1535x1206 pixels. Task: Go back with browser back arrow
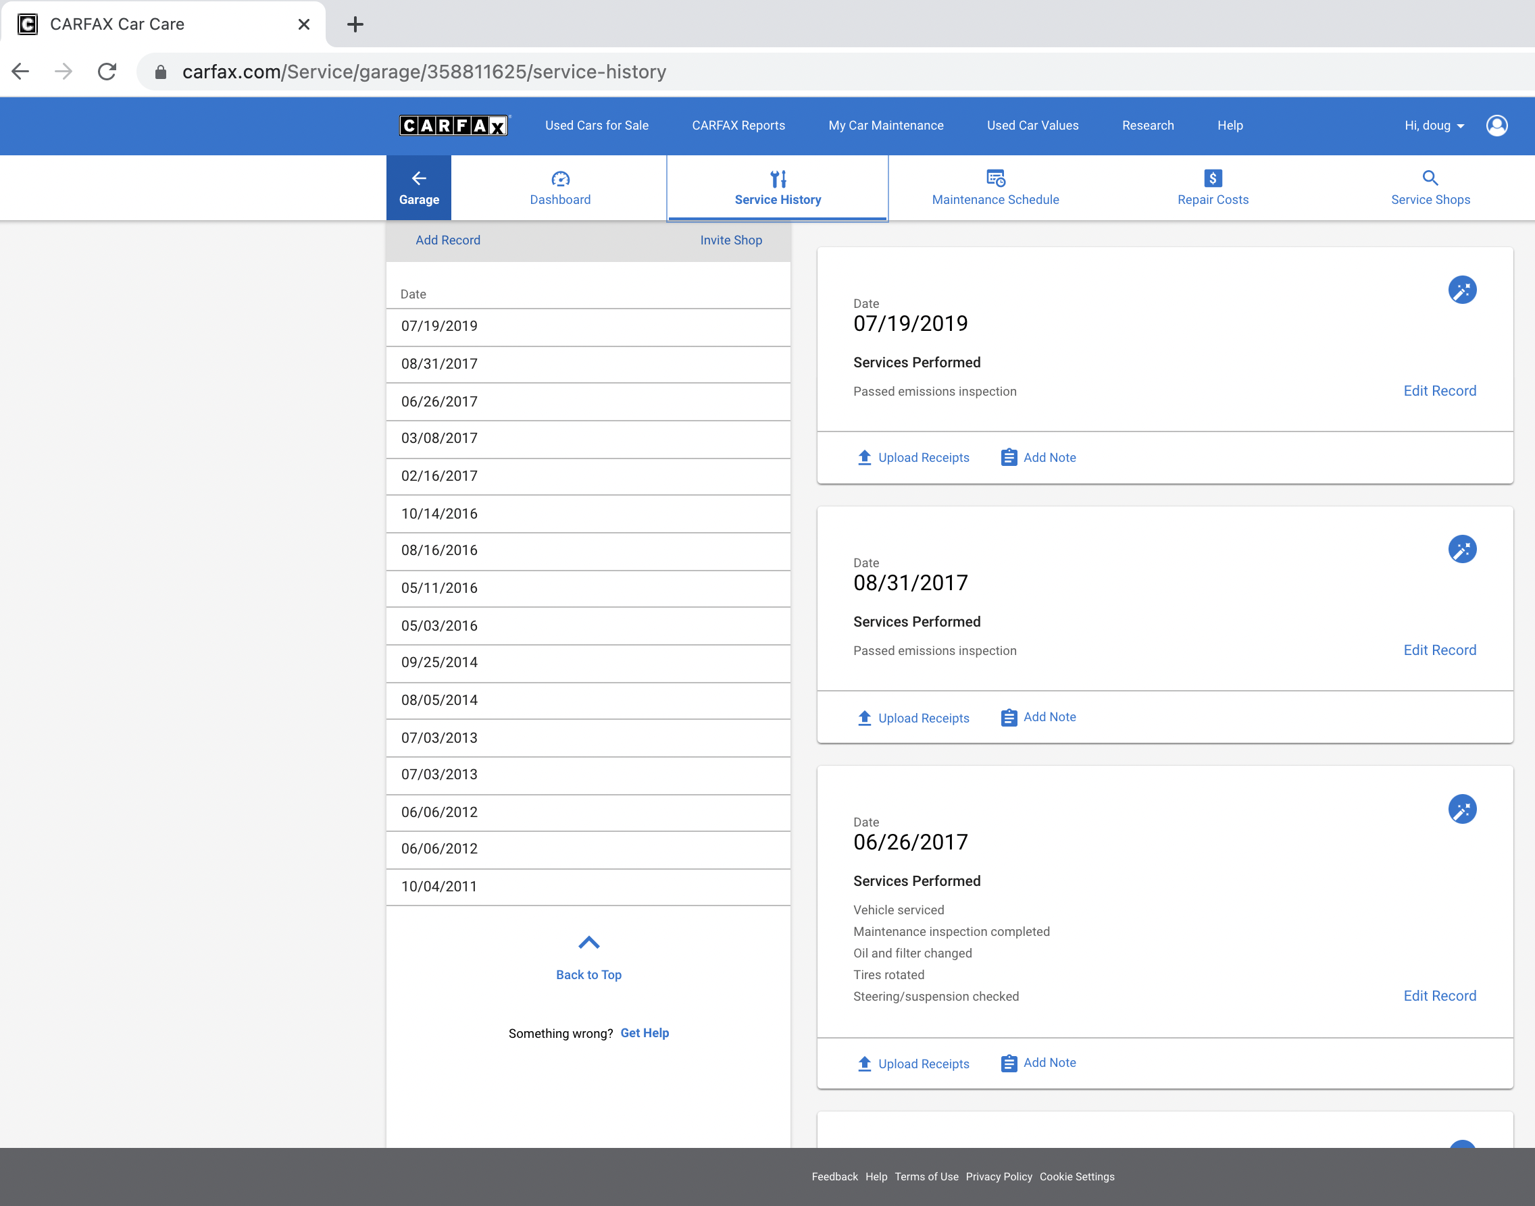pos(20,72)
